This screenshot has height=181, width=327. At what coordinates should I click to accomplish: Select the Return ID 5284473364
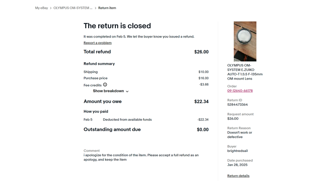tap(238, 105)
